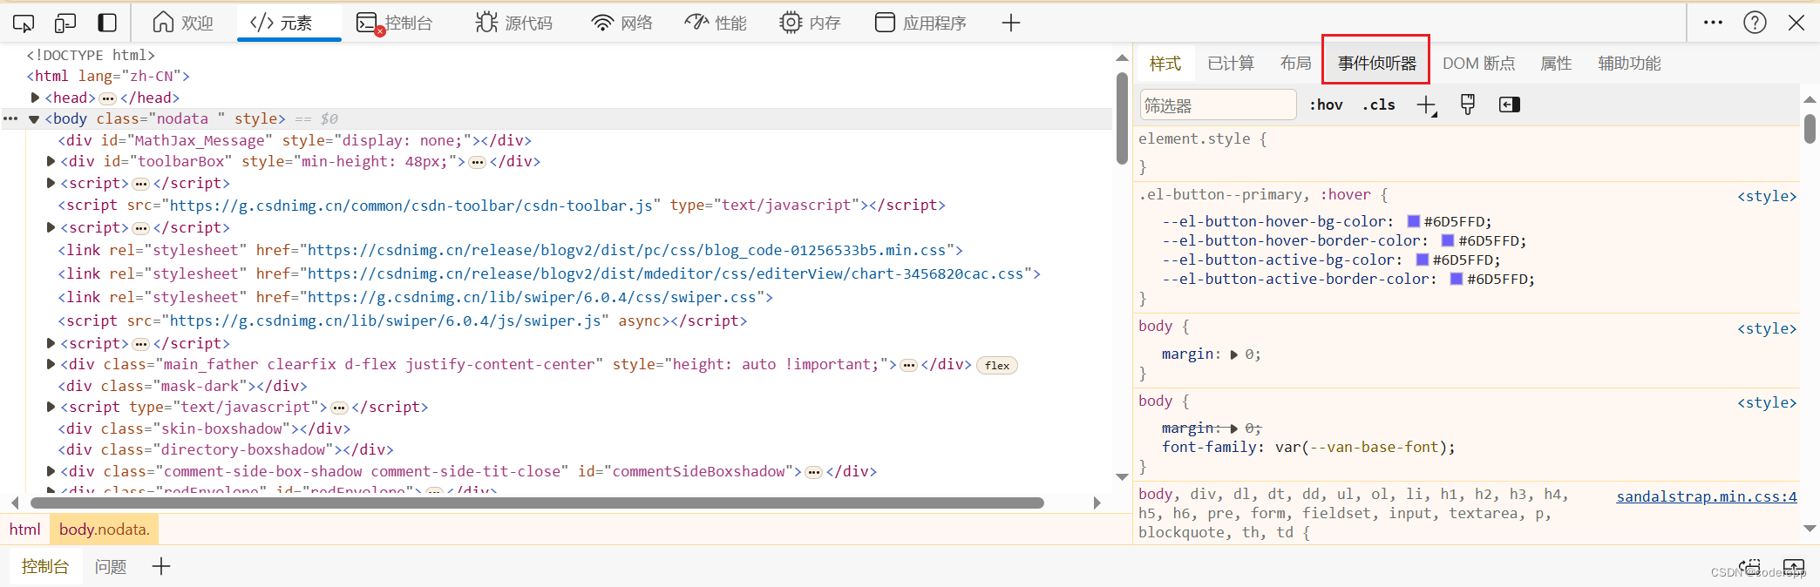Open three-dot actions for body node
Viewport: 1820px width, 587px height.
point(10,119)
